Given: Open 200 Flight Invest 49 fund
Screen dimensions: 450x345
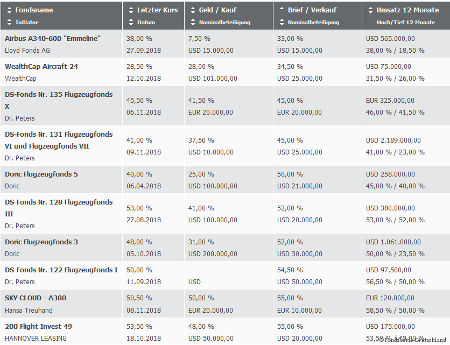Looking at the screenshot, I should [x=38, y=327].
